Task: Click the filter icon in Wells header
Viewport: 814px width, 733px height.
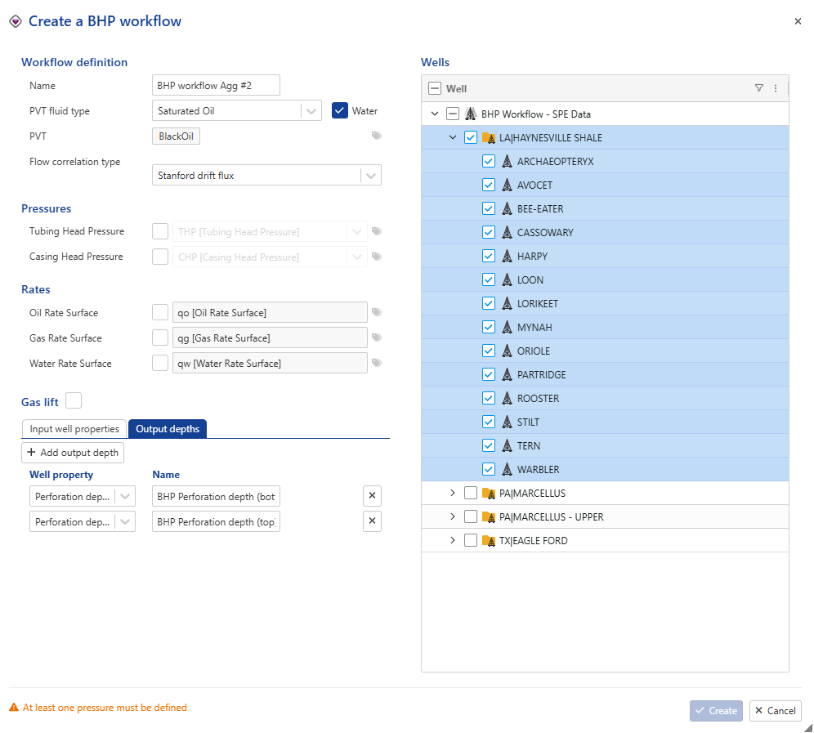Action: click(x=758, y=88)
